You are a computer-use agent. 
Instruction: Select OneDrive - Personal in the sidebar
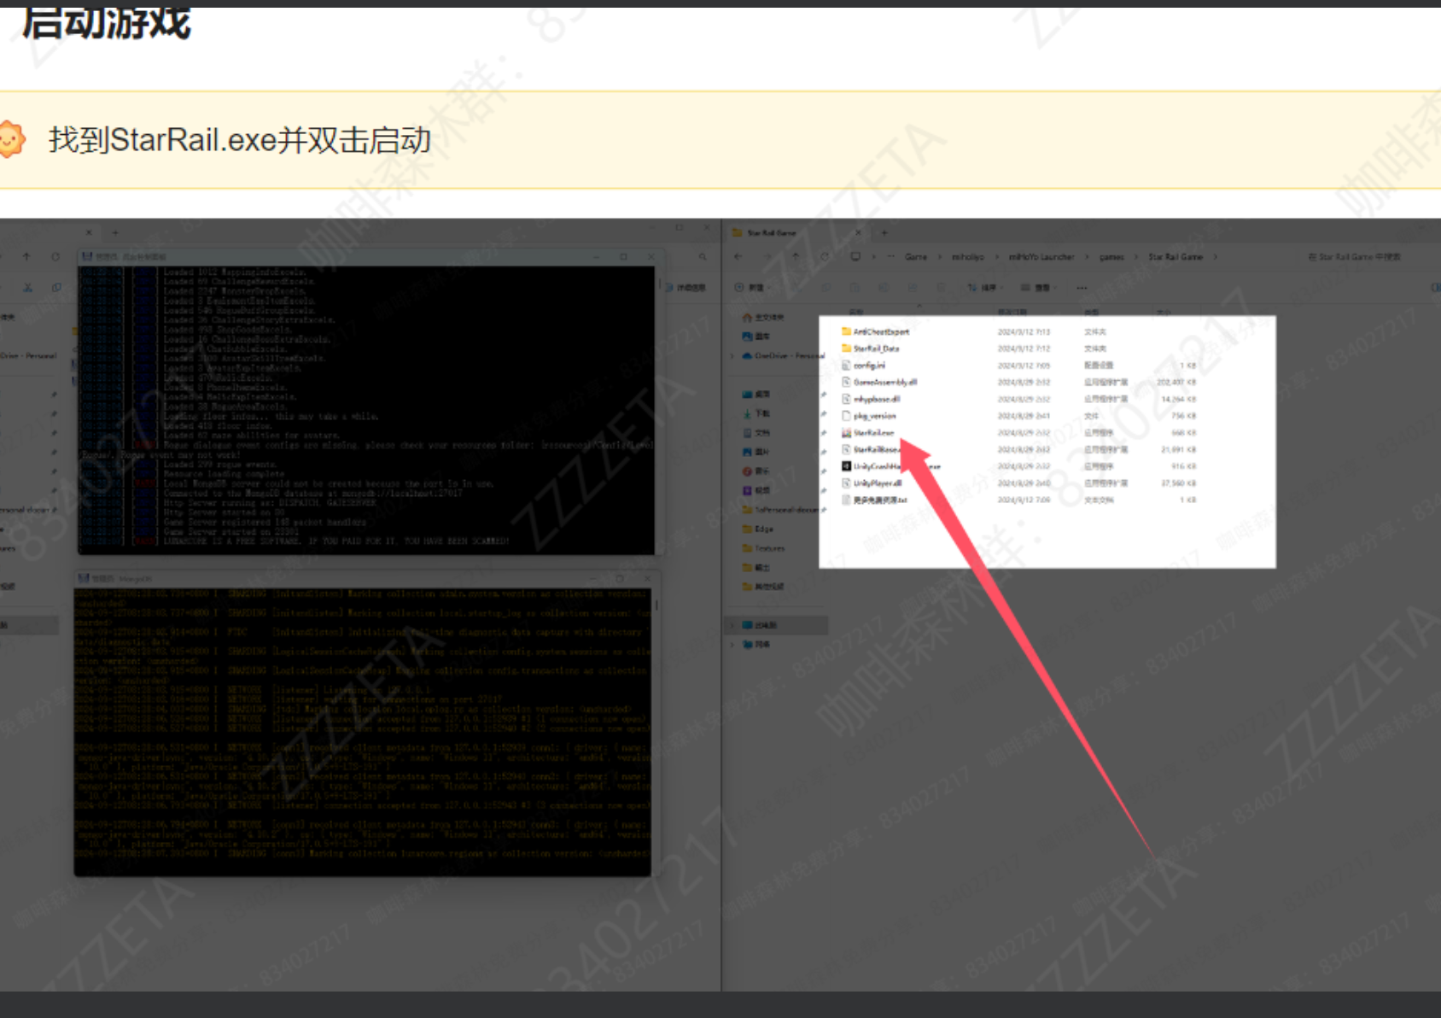point(783,355)
